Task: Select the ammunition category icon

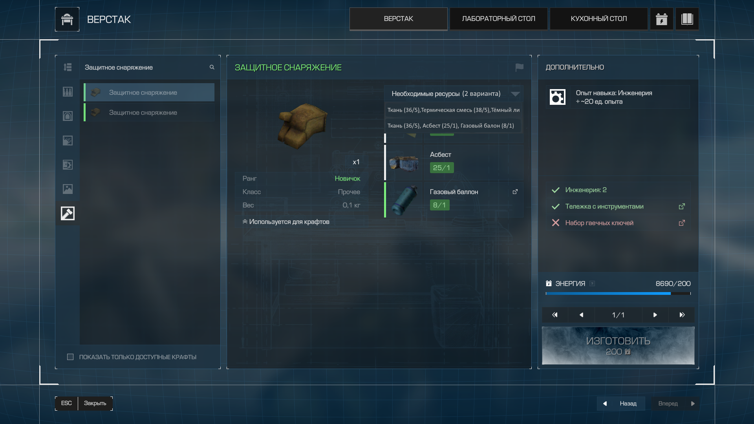Action: pyautogui.click(x=68, y=92)
